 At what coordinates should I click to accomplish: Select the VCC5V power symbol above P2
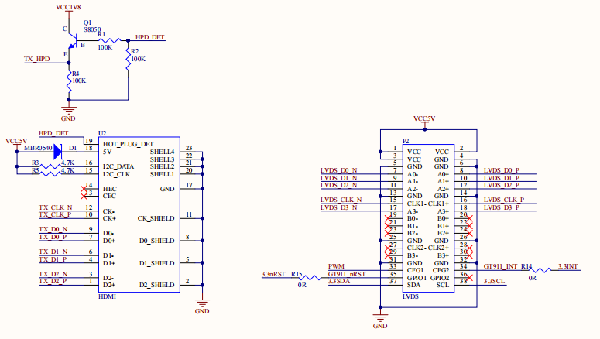[424, 118]
